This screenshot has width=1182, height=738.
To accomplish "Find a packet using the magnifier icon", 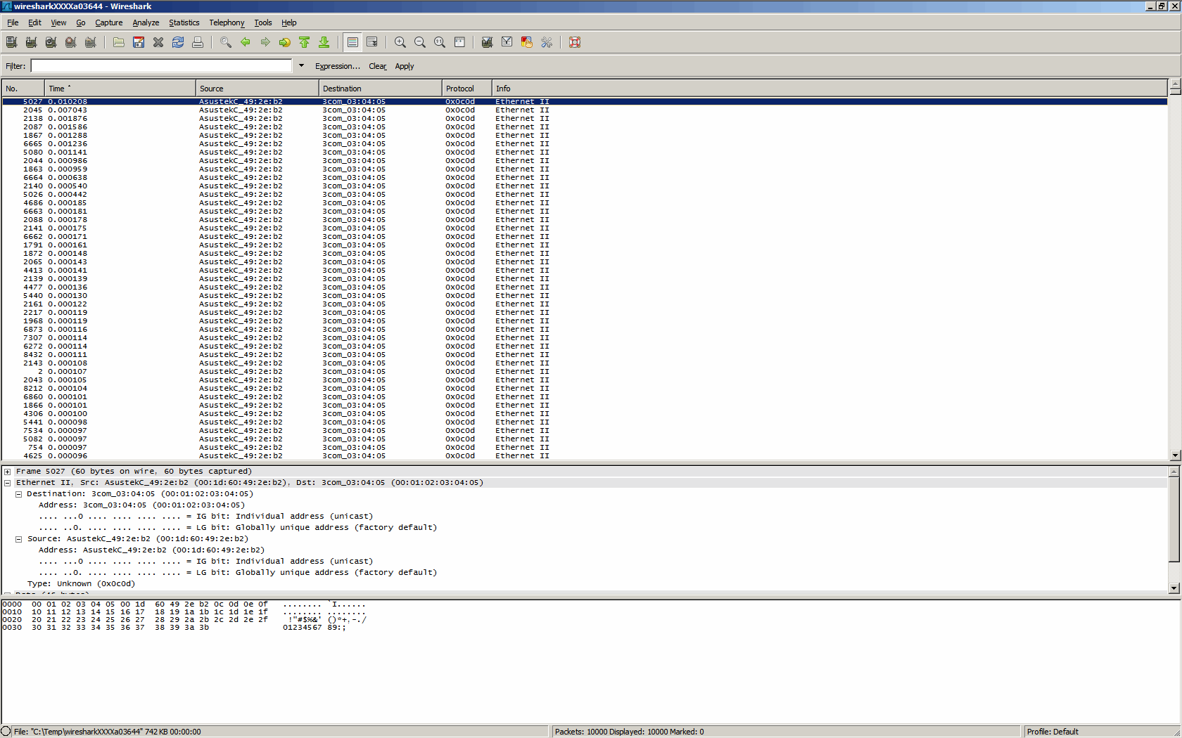I will coord(226,42).
